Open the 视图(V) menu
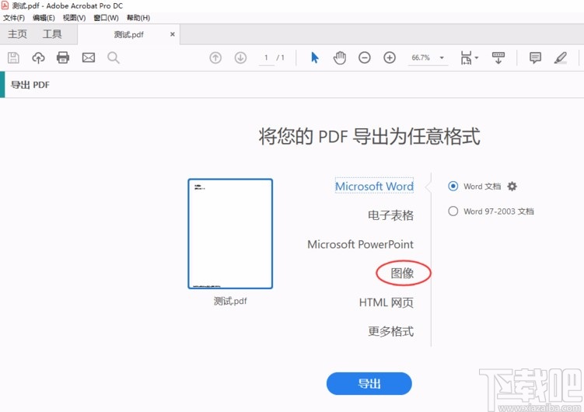Screen dimensions: 584x412 pos(74,18)
